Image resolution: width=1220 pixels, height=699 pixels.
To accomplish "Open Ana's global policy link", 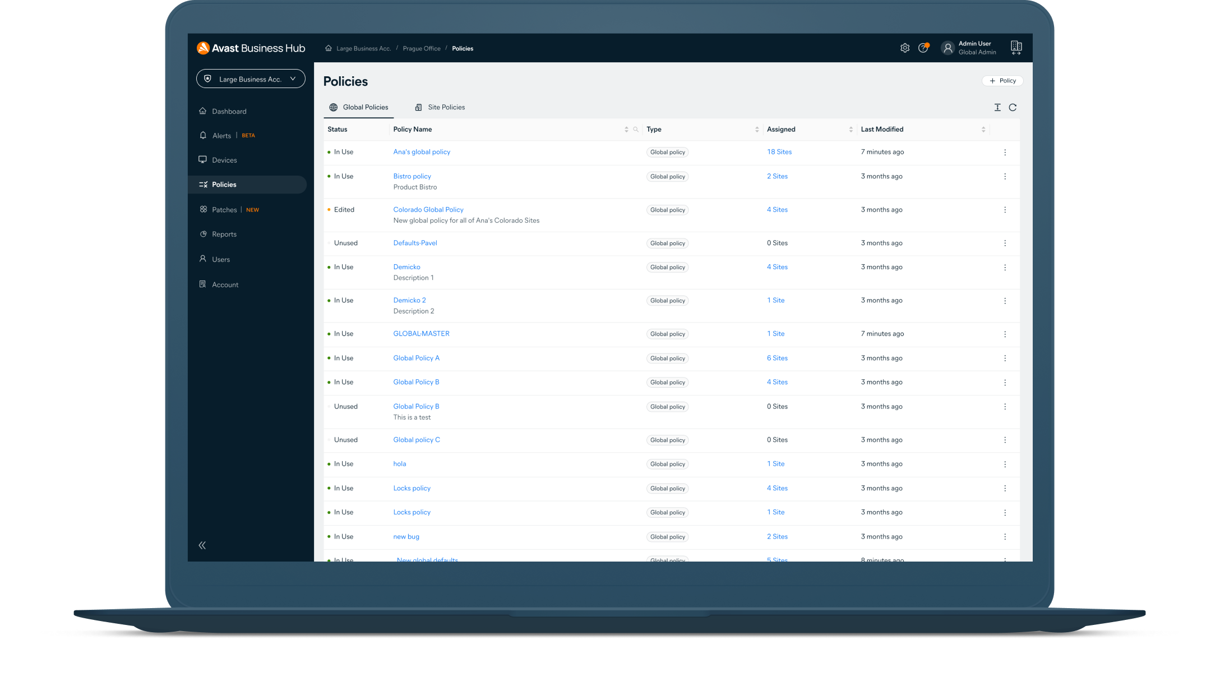I will click(x=422, y=151).
